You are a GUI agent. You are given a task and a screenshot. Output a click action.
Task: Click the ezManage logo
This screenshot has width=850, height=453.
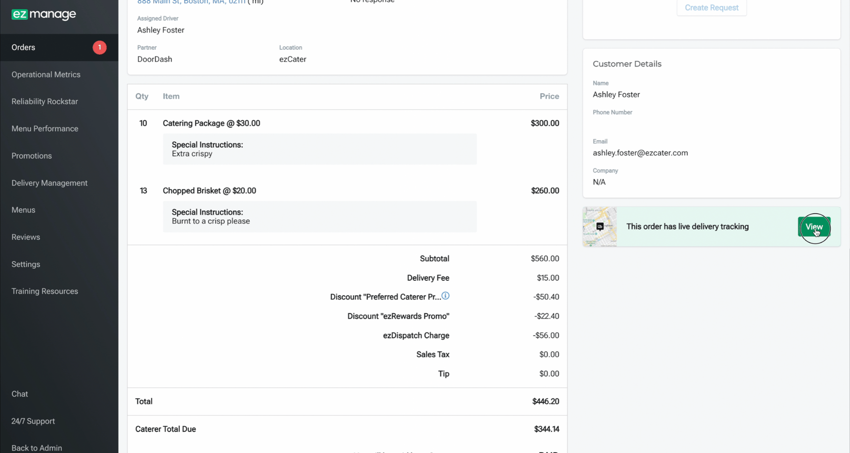coord(43,15)
